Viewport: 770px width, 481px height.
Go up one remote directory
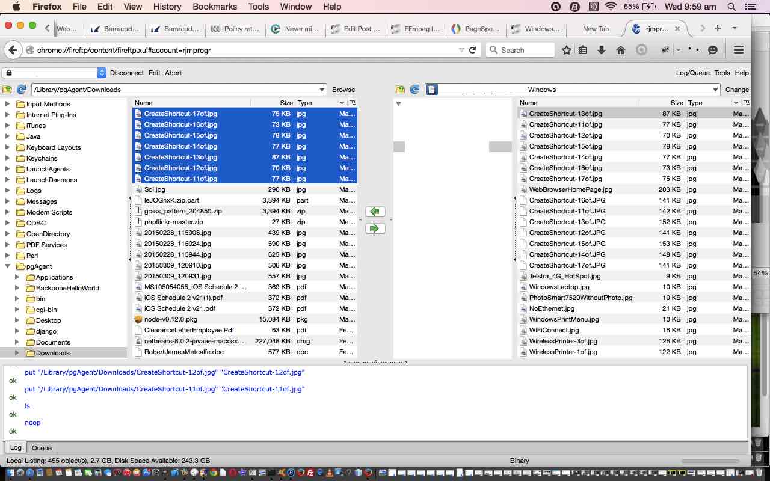pos(401,90)
